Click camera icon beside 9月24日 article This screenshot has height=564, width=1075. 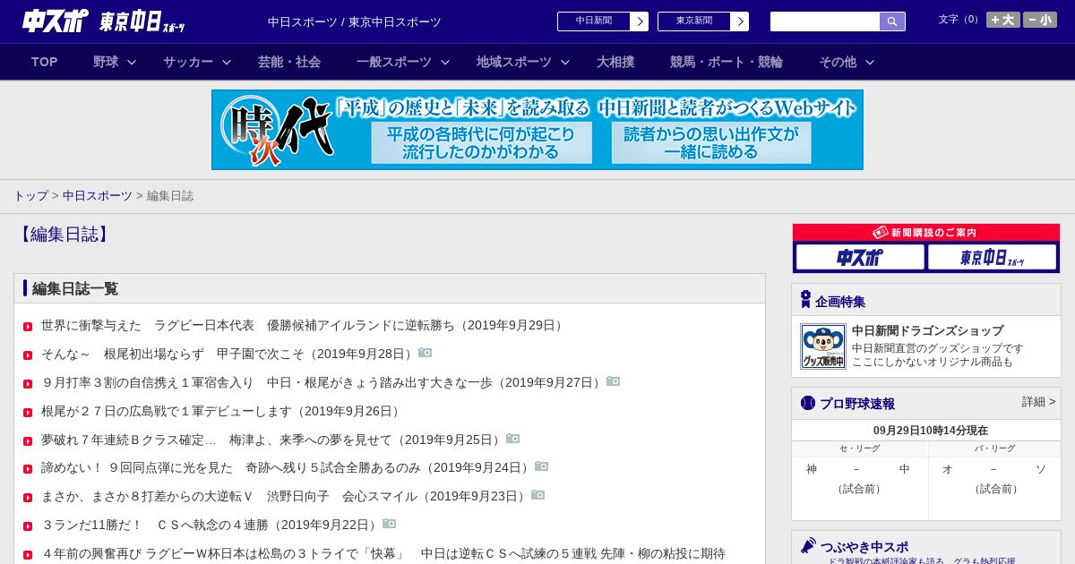(542, 466)
